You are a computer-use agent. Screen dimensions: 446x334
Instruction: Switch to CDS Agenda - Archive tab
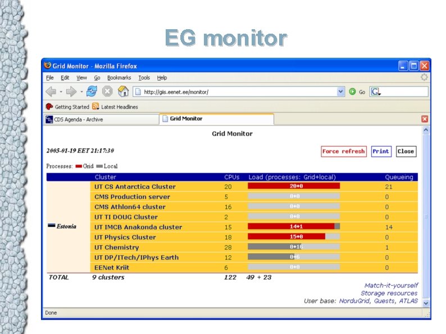click(102, 120)
